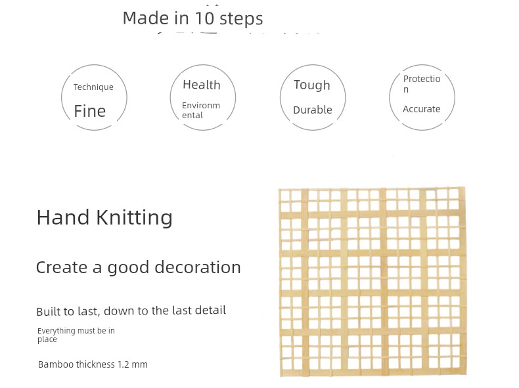Click the 'Made in 10 steps' heading
This screenshot has width=519, height=388.
(x=192, y=18)
